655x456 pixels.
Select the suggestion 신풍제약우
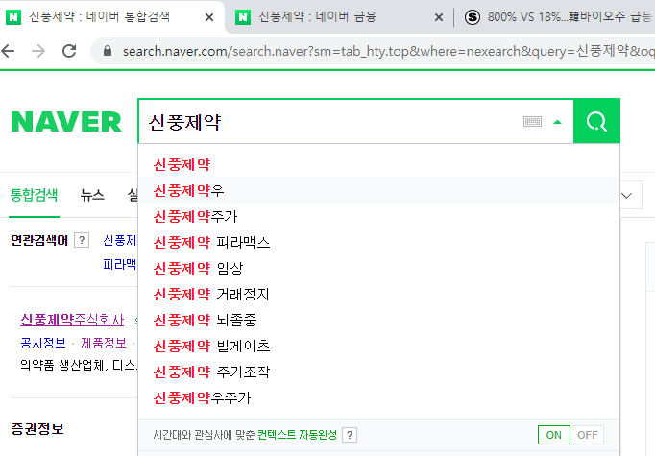(x=378, y=191)
